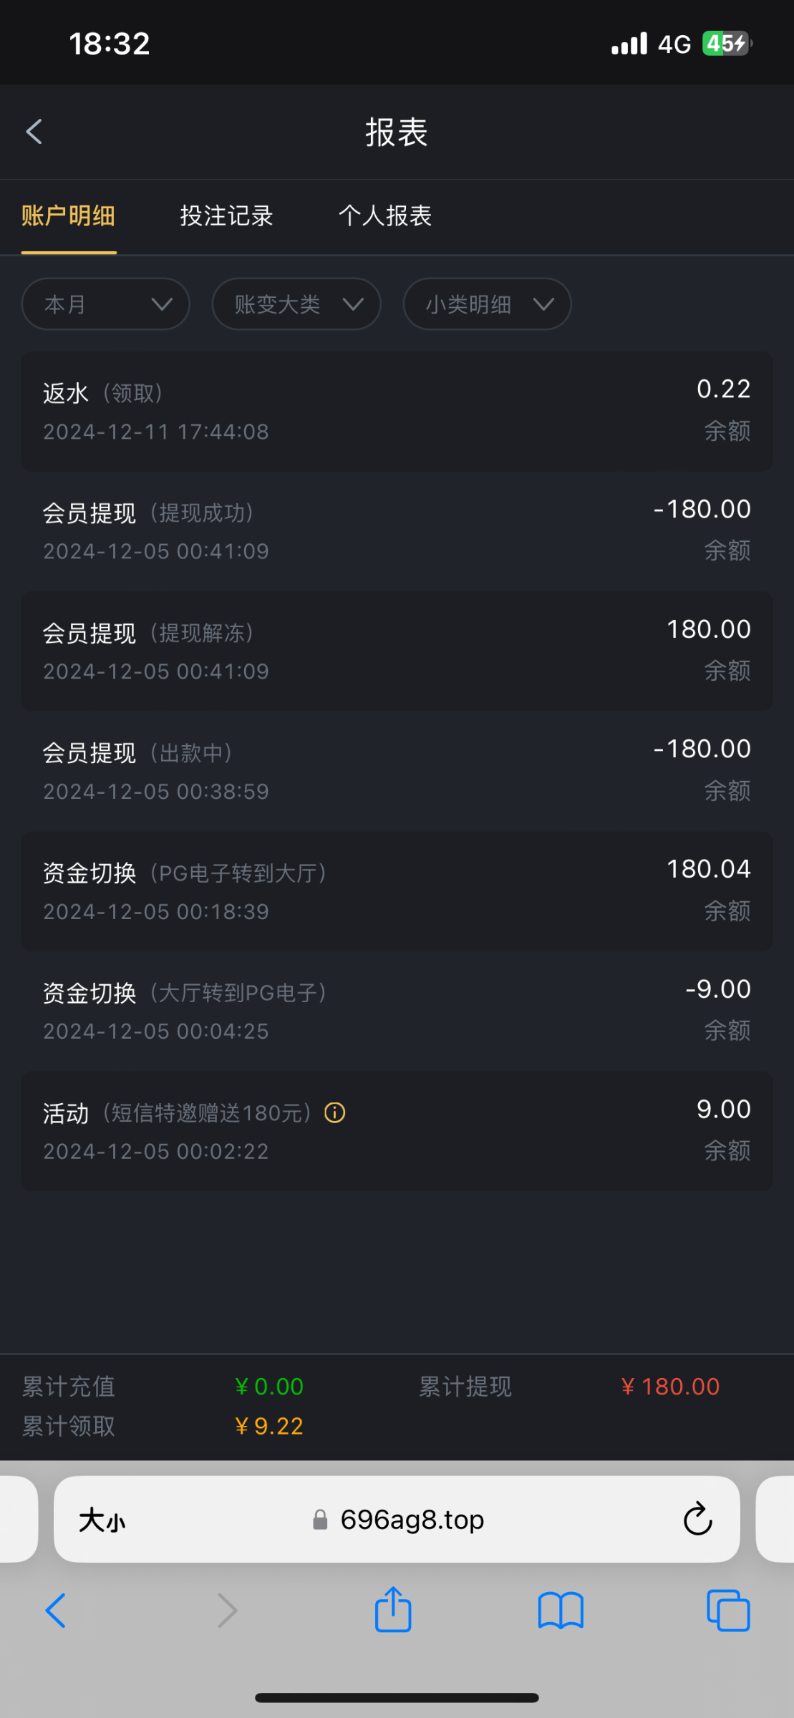Open the 小类明细 filter dropdown
The height and width of the screenshot is (1718, 794).
[487, 304]
